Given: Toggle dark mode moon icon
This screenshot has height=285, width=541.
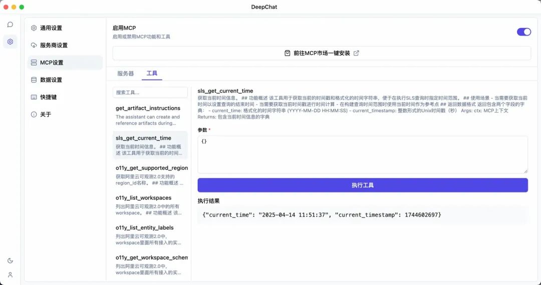Looking at the screenshot, I should [x=10, y=260].
